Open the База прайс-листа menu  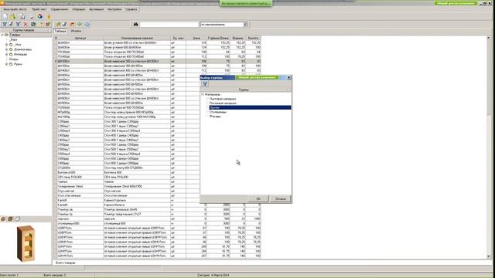15,9
